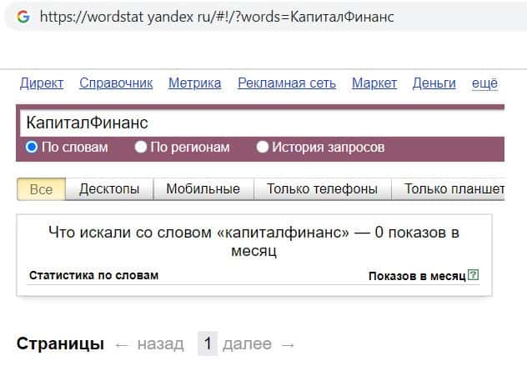Screen dimensions: 527x381
Task: Select the 'По словам' radio button
Action: coord(33,148)
